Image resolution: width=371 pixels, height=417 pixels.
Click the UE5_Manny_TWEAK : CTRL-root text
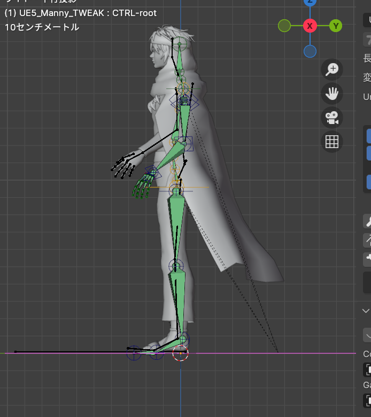click(88, 13)
